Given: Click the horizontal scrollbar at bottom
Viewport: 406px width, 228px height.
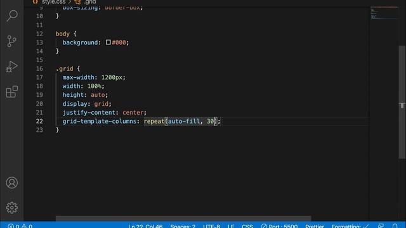Looking at the screenshot, I should tap(183, 218).
